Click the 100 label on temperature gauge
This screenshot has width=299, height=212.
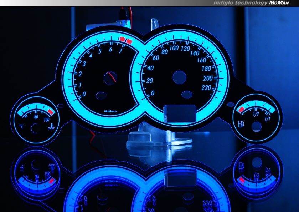click(x=47, y=120)
